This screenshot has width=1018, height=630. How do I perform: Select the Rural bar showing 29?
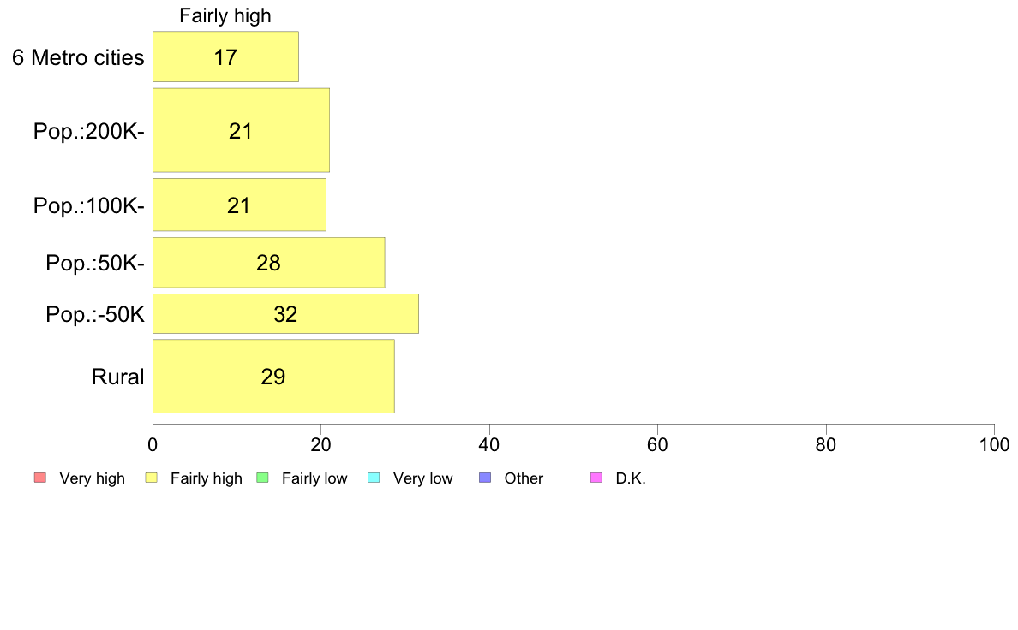click(x=274, y=376)
